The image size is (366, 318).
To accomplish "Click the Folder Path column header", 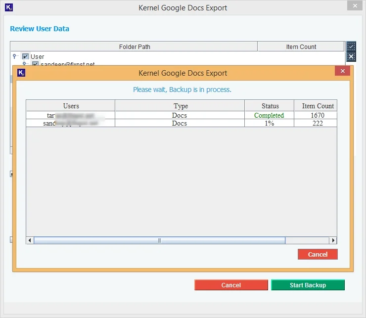I will point(134,46).
